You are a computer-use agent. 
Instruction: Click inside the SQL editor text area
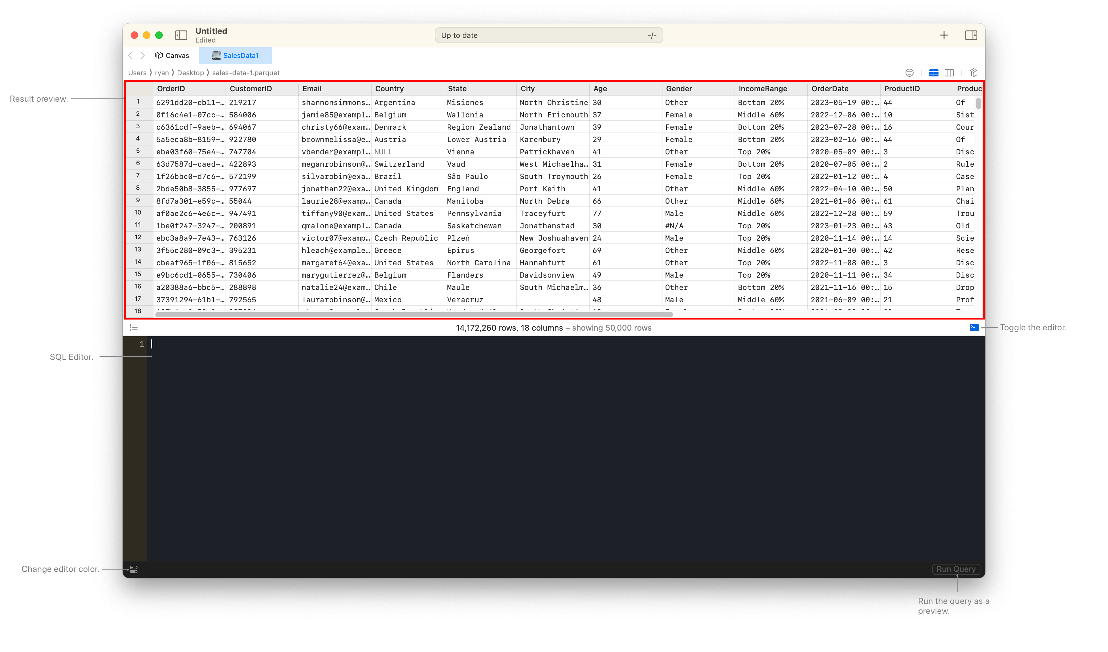(x=565, y=448)
